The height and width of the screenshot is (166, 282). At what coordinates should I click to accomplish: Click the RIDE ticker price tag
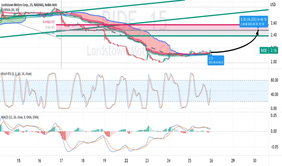(264, 50)
